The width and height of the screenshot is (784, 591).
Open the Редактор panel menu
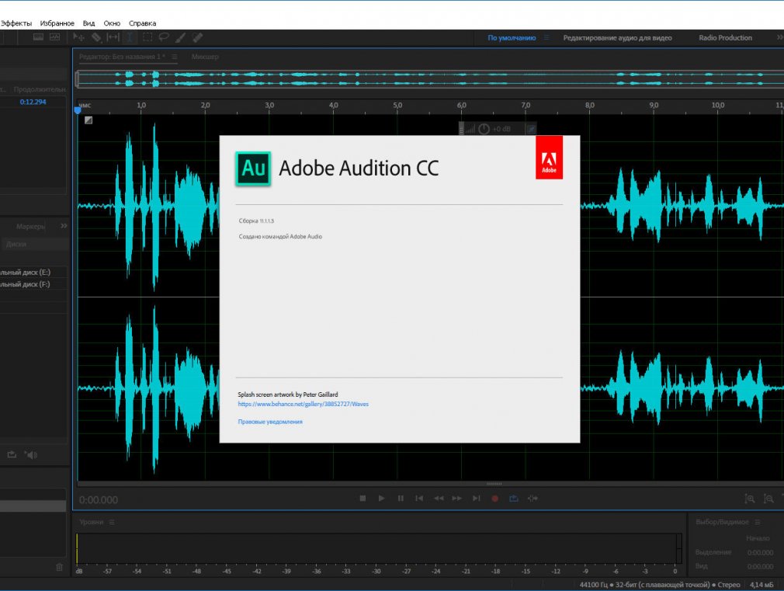[x=175, y=57]
